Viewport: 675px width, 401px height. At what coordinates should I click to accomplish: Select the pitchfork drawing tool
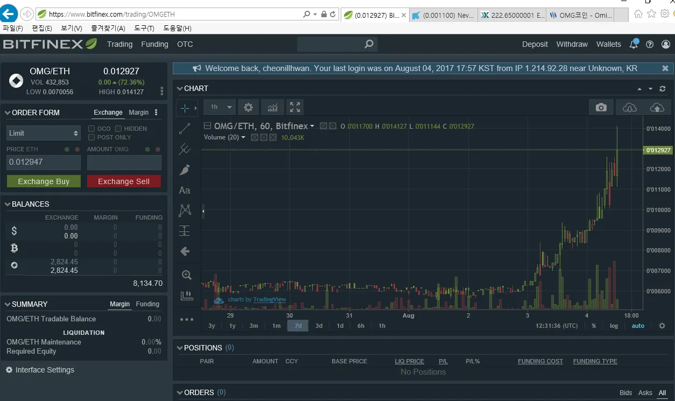pos(185,149)
